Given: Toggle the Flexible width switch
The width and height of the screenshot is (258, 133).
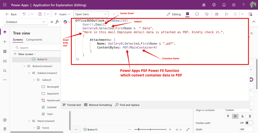Looking at the screenshot, I should click(x=249, y=123).
